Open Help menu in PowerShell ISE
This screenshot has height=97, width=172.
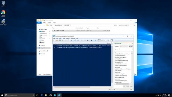[77, 38]
